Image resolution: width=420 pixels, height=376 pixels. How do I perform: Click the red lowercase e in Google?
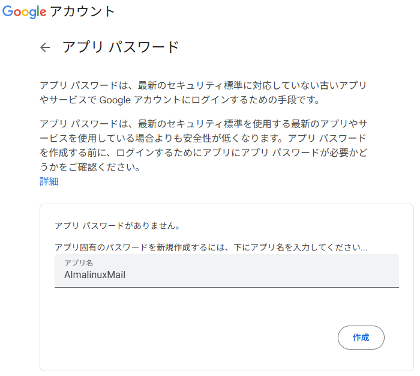pyautogui.click(x=43, y=13)
